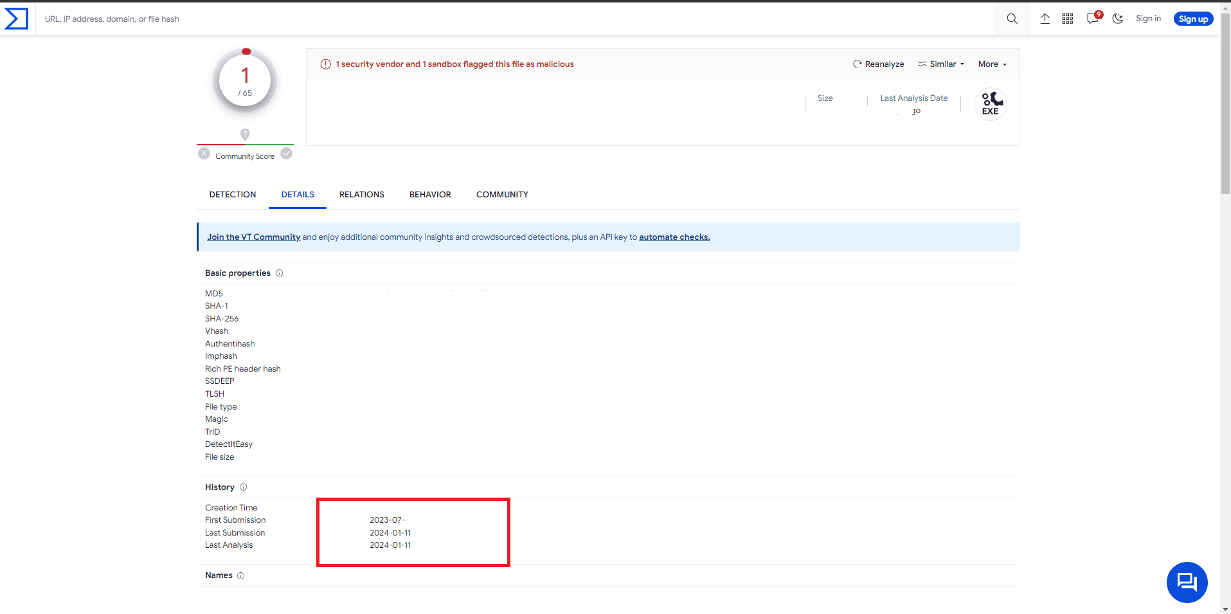Click the History info icon

243,487
